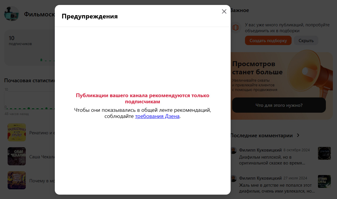337x199 pixels.
Task: Click commenter avatar on 8 октября comment
Action: click(233, 150)
